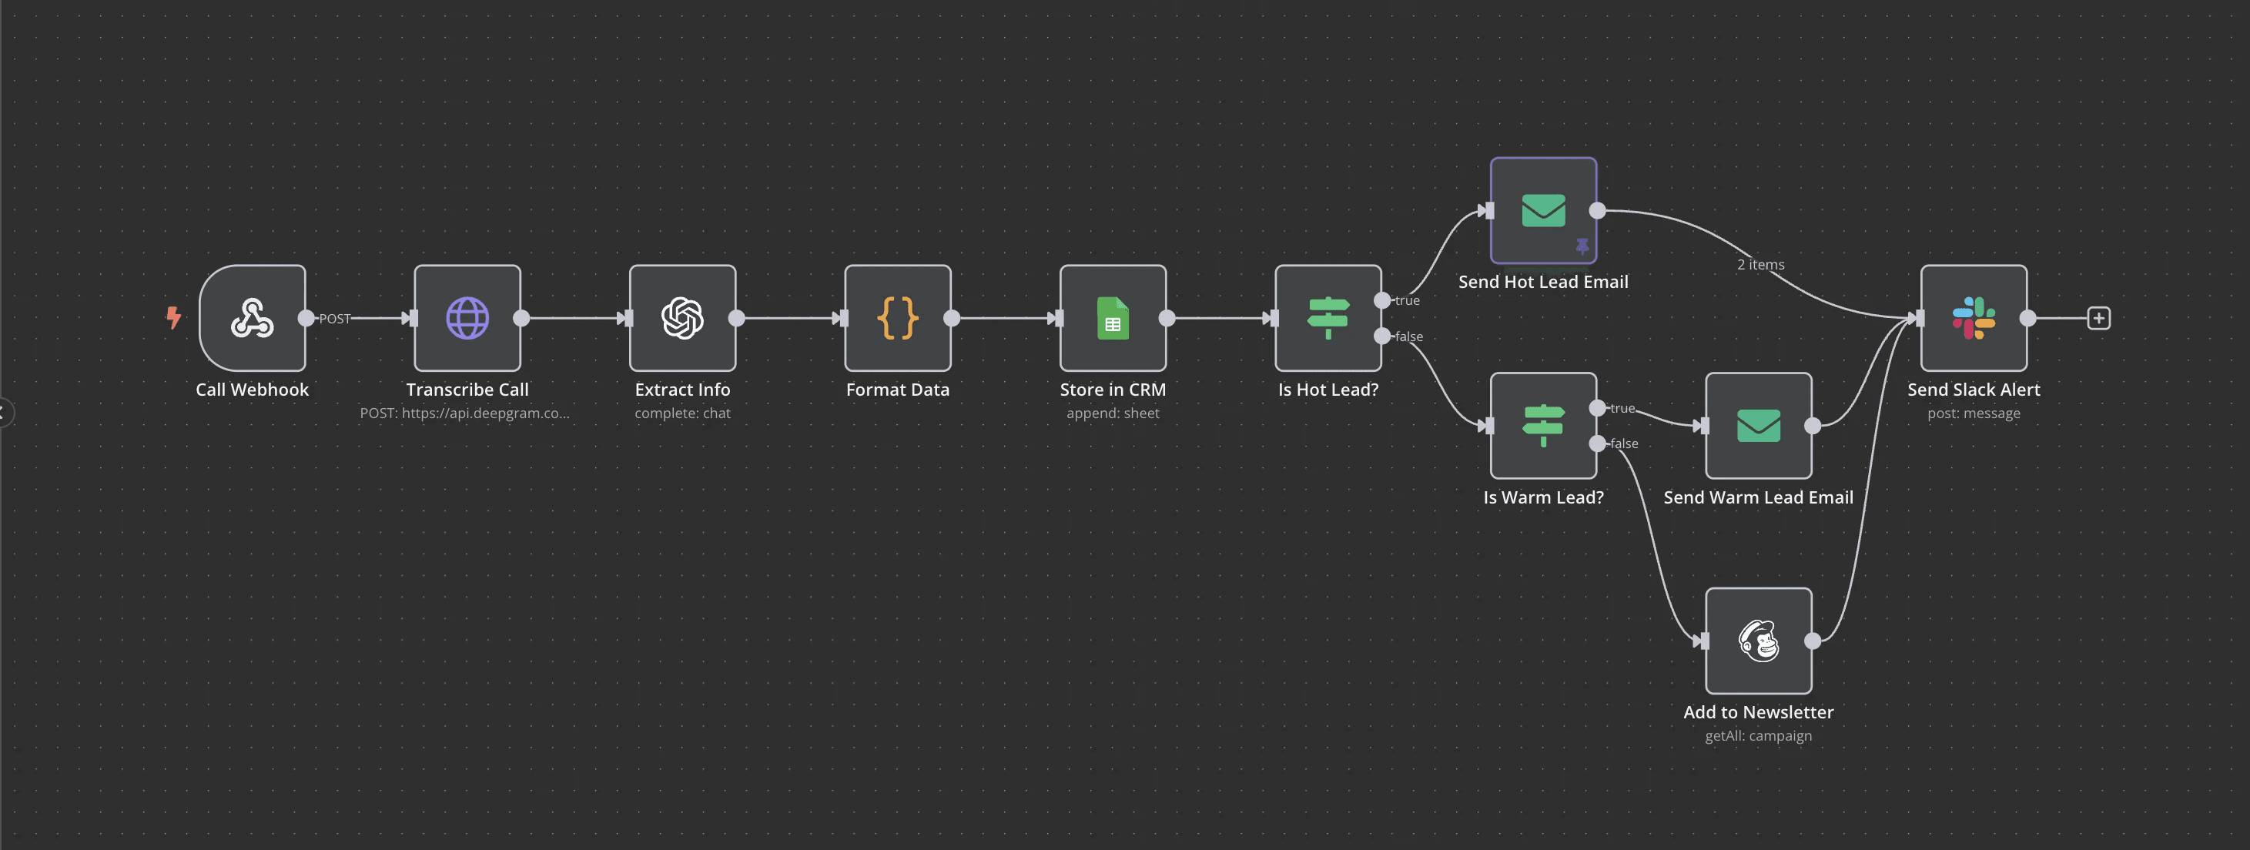Image resolution: width=2250 pixels, height=850 pixels.
Task: Click the output connector of Call Webhook
Action: tap(306, 318)
